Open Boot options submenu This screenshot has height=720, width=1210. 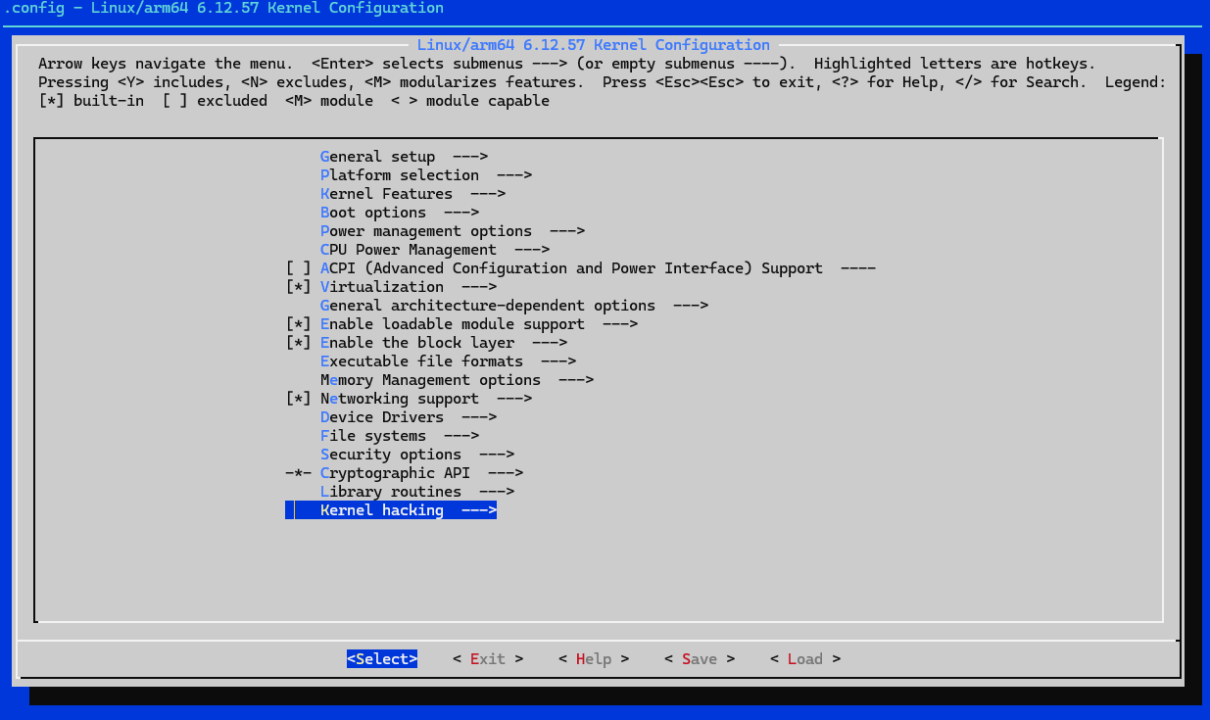point(400,213)
